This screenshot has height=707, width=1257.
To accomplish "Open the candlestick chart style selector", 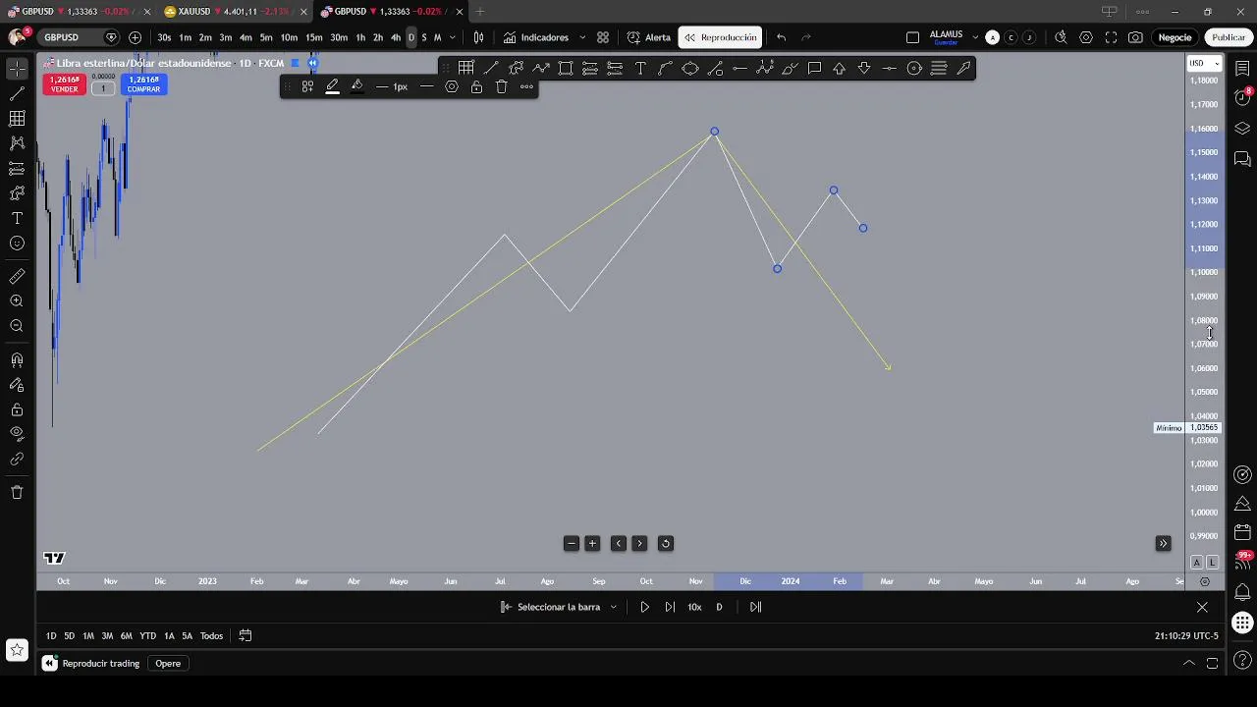I will pos(478,37).
